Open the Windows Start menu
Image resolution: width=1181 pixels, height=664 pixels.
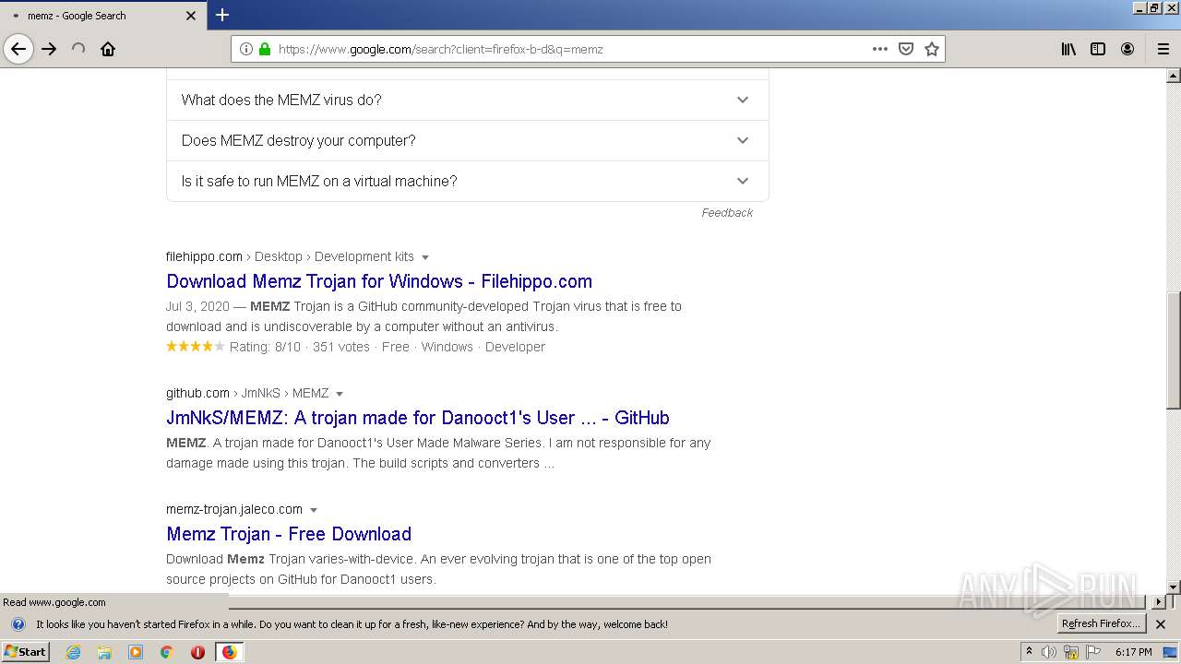[x=26, y=652]
